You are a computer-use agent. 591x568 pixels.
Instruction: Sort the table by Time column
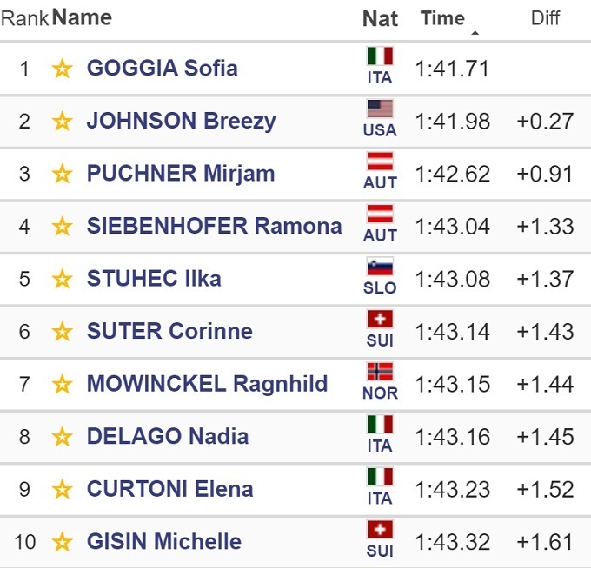click(x=442, y=18)
